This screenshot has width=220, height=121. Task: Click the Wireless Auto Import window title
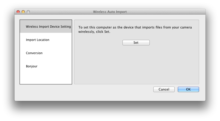pyautogui.click(x=110, y=12)
